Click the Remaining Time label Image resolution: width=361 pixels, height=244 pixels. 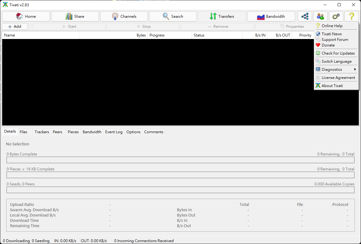[x=25, y=226]
